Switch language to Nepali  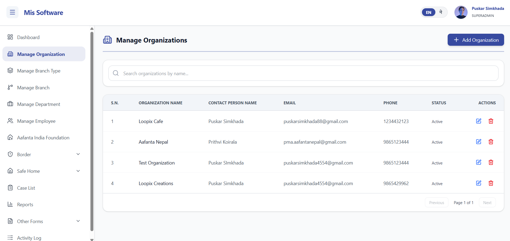(x=441, y=12)
